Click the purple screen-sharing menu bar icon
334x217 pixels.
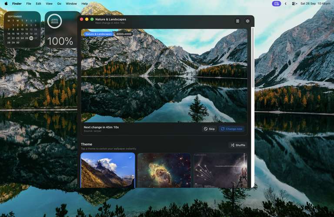(276, 3)
